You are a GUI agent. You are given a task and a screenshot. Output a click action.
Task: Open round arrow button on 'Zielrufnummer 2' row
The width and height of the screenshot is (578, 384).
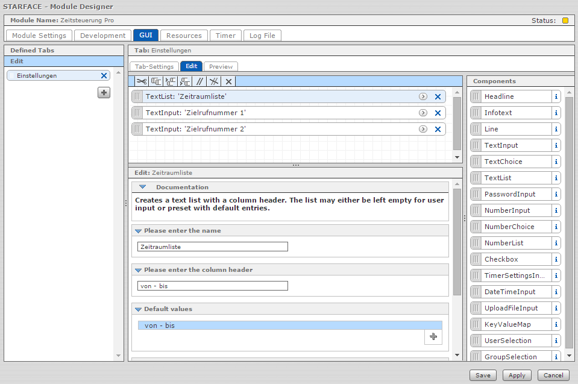[423, 129]
